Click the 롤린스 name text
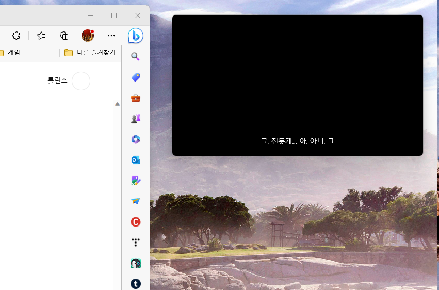 57,80
